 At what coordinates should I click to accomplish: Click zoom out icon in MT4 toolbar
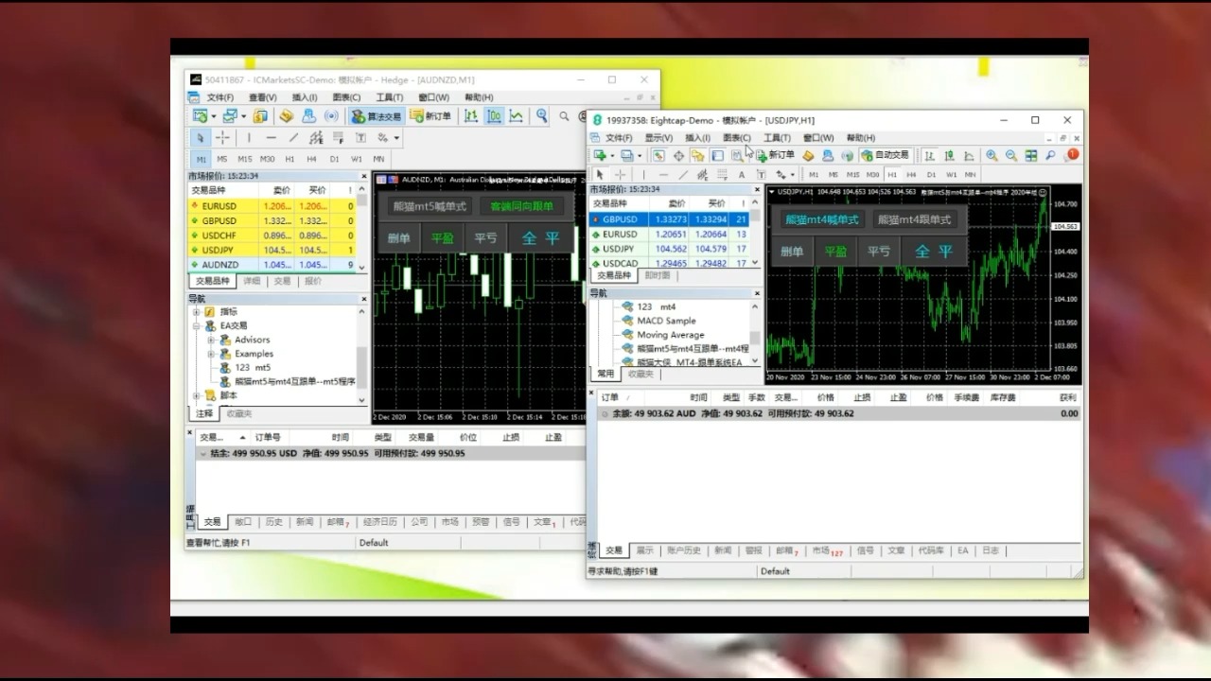(x=1011, y=155)
